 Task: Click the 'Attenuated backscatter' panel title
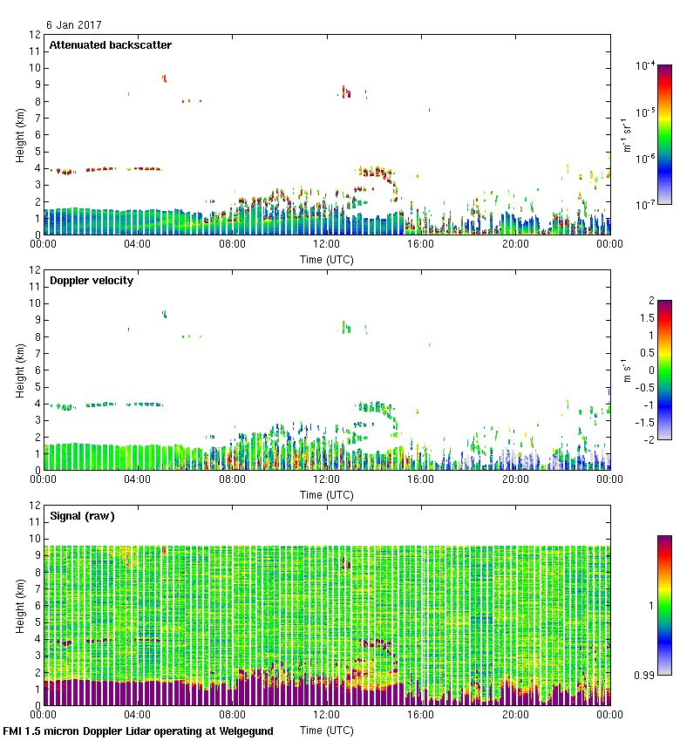click(111, 44)
